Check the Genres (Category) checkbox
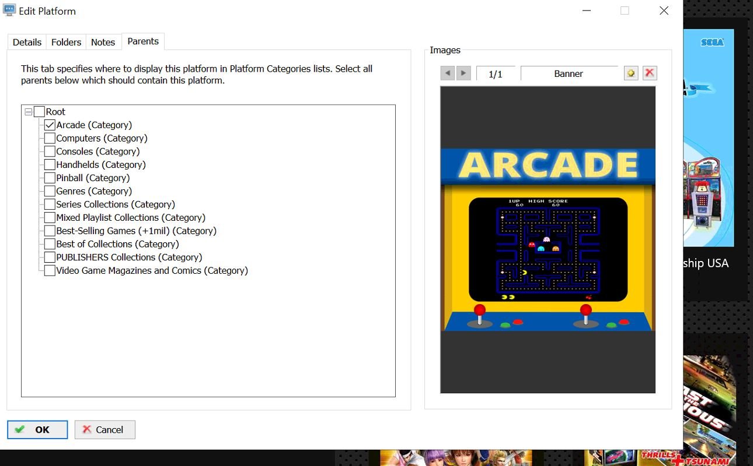 50,191
